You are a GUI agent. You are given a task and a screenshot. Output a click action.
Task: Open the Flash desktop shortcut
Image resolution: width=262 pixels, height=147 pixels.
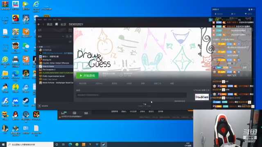(x=5, y=102)
